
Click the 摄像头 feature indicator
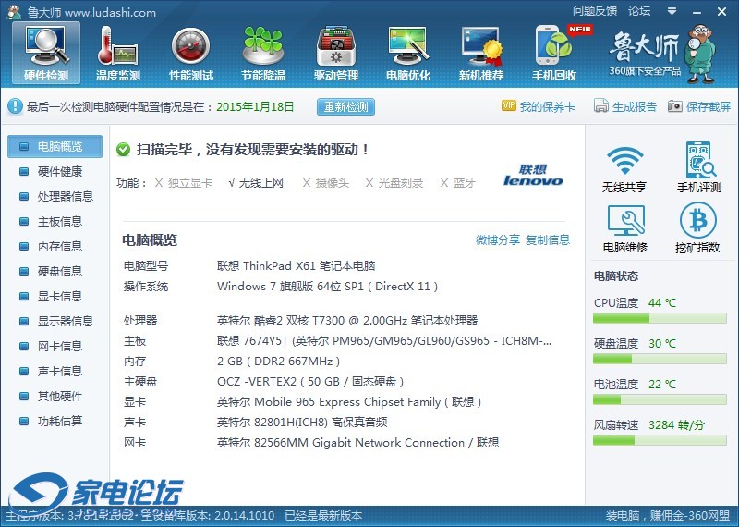click(x=326, y=182)
